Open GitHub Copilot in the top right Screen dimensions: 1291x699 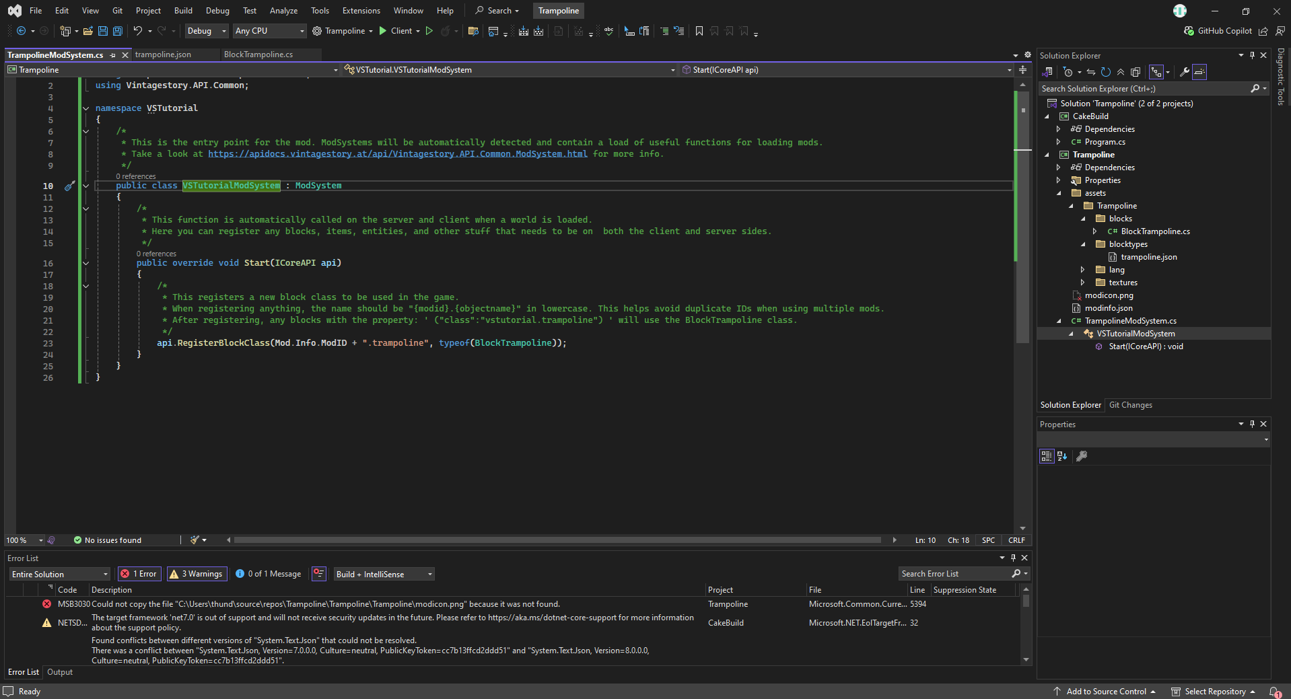1218,31
